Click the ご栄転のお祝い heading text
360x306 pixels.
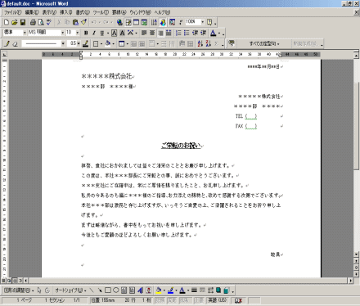click(x=181, y=146)
